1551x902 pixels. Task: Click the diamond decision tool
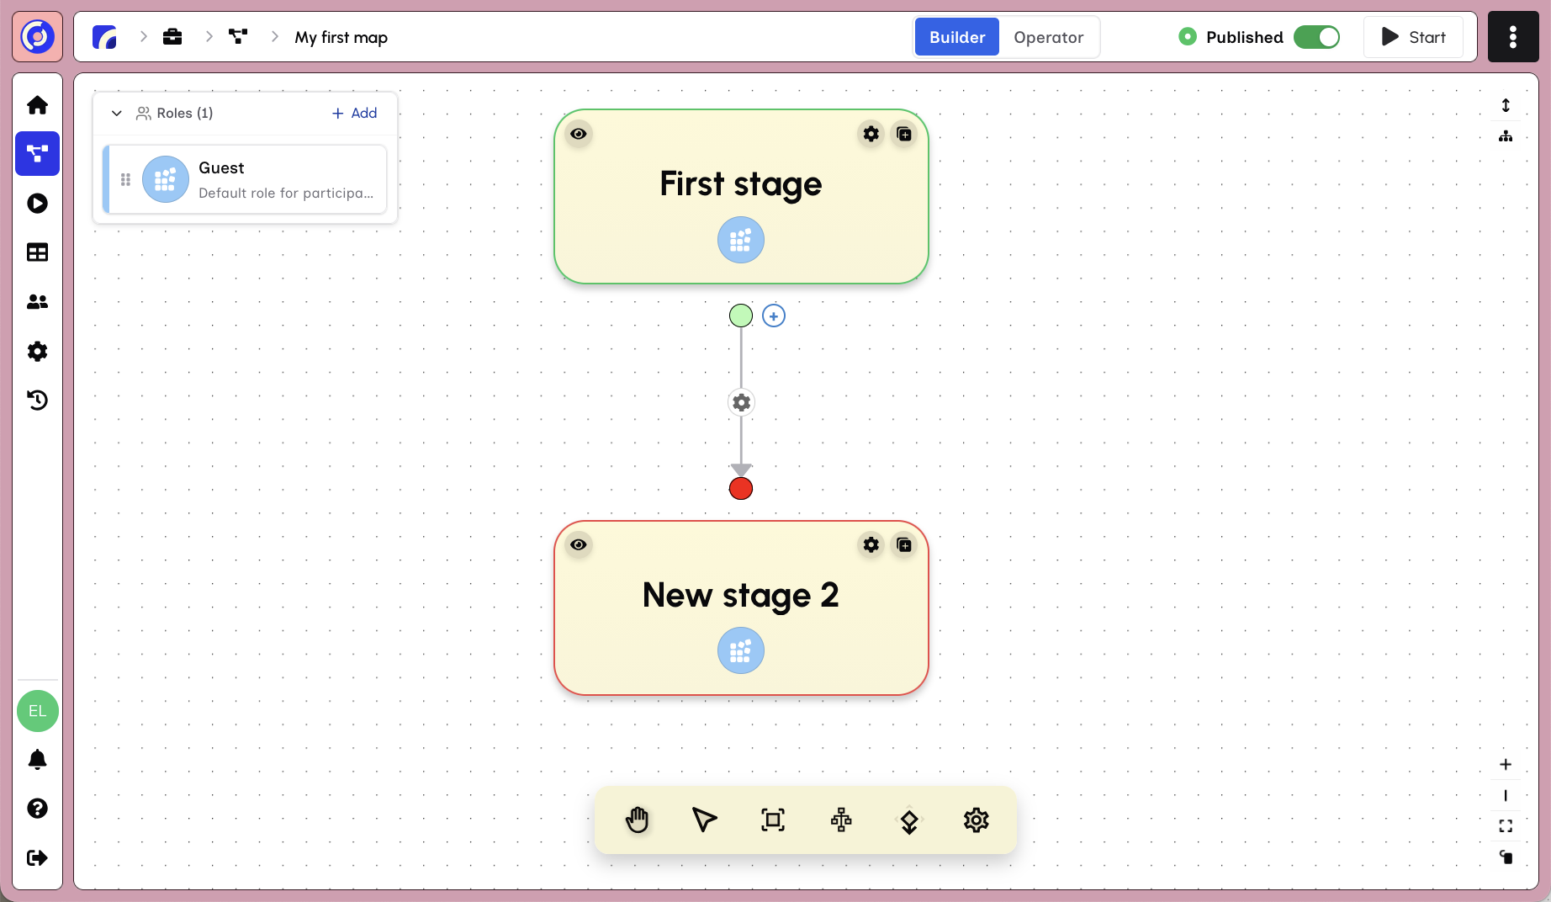click(909, 821)
